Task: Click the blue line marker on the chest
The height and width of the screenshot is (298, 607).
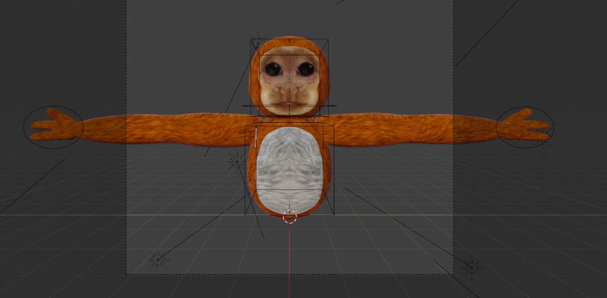Action: (x=256, y=138)
